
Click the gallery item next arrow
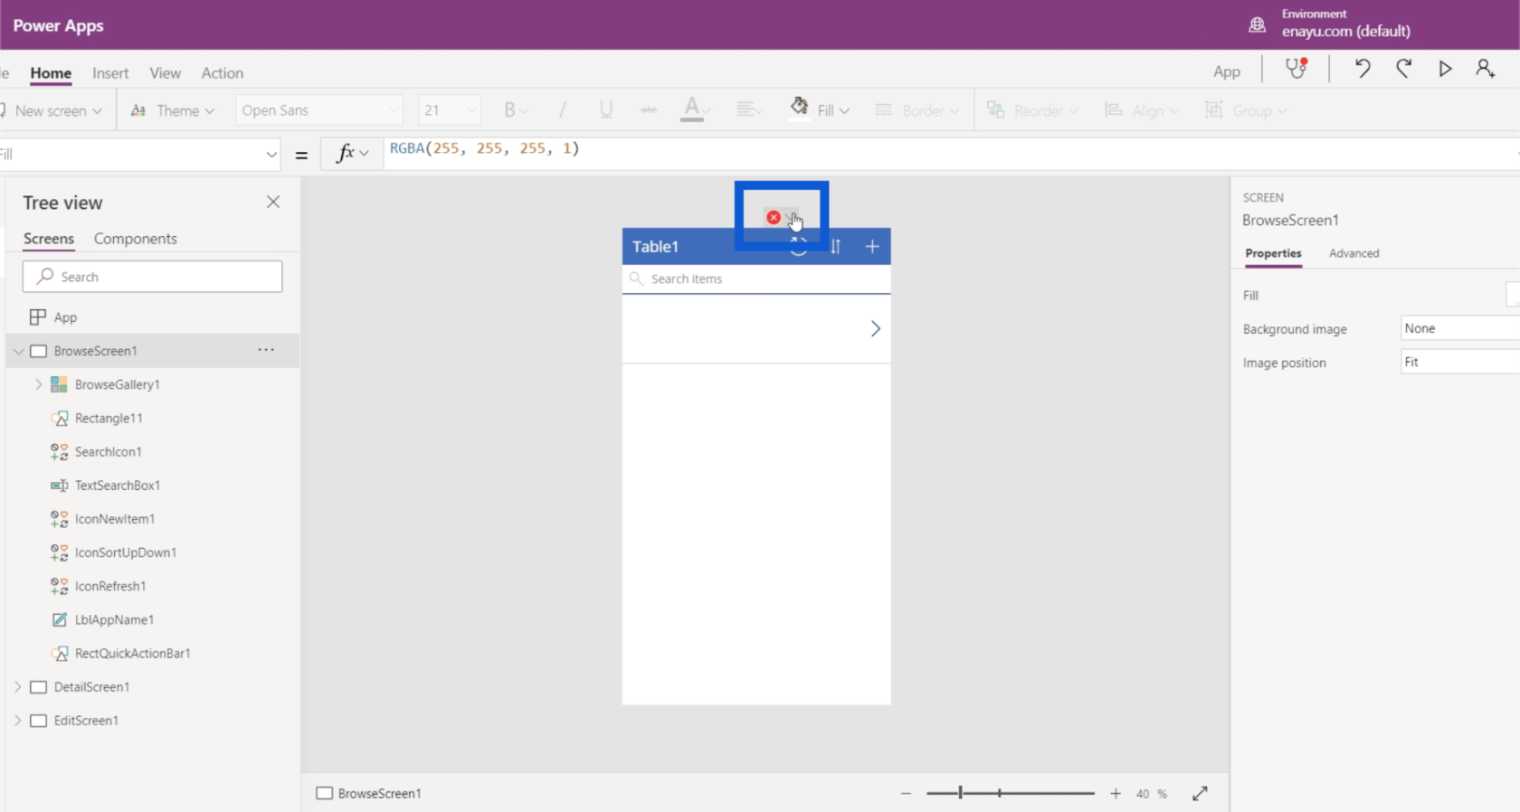pos(875,328)
